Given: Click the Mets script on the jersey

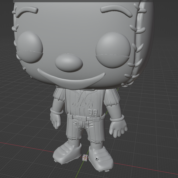Looking at the screenshot, I should (82, 102).
